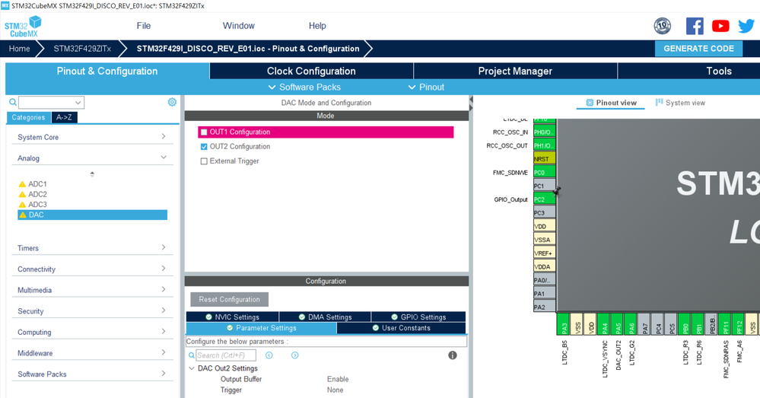This screenshot has height=398, width=760.
Task: Enable the External Trigger checkbox
Action: (x=204, y=161)
